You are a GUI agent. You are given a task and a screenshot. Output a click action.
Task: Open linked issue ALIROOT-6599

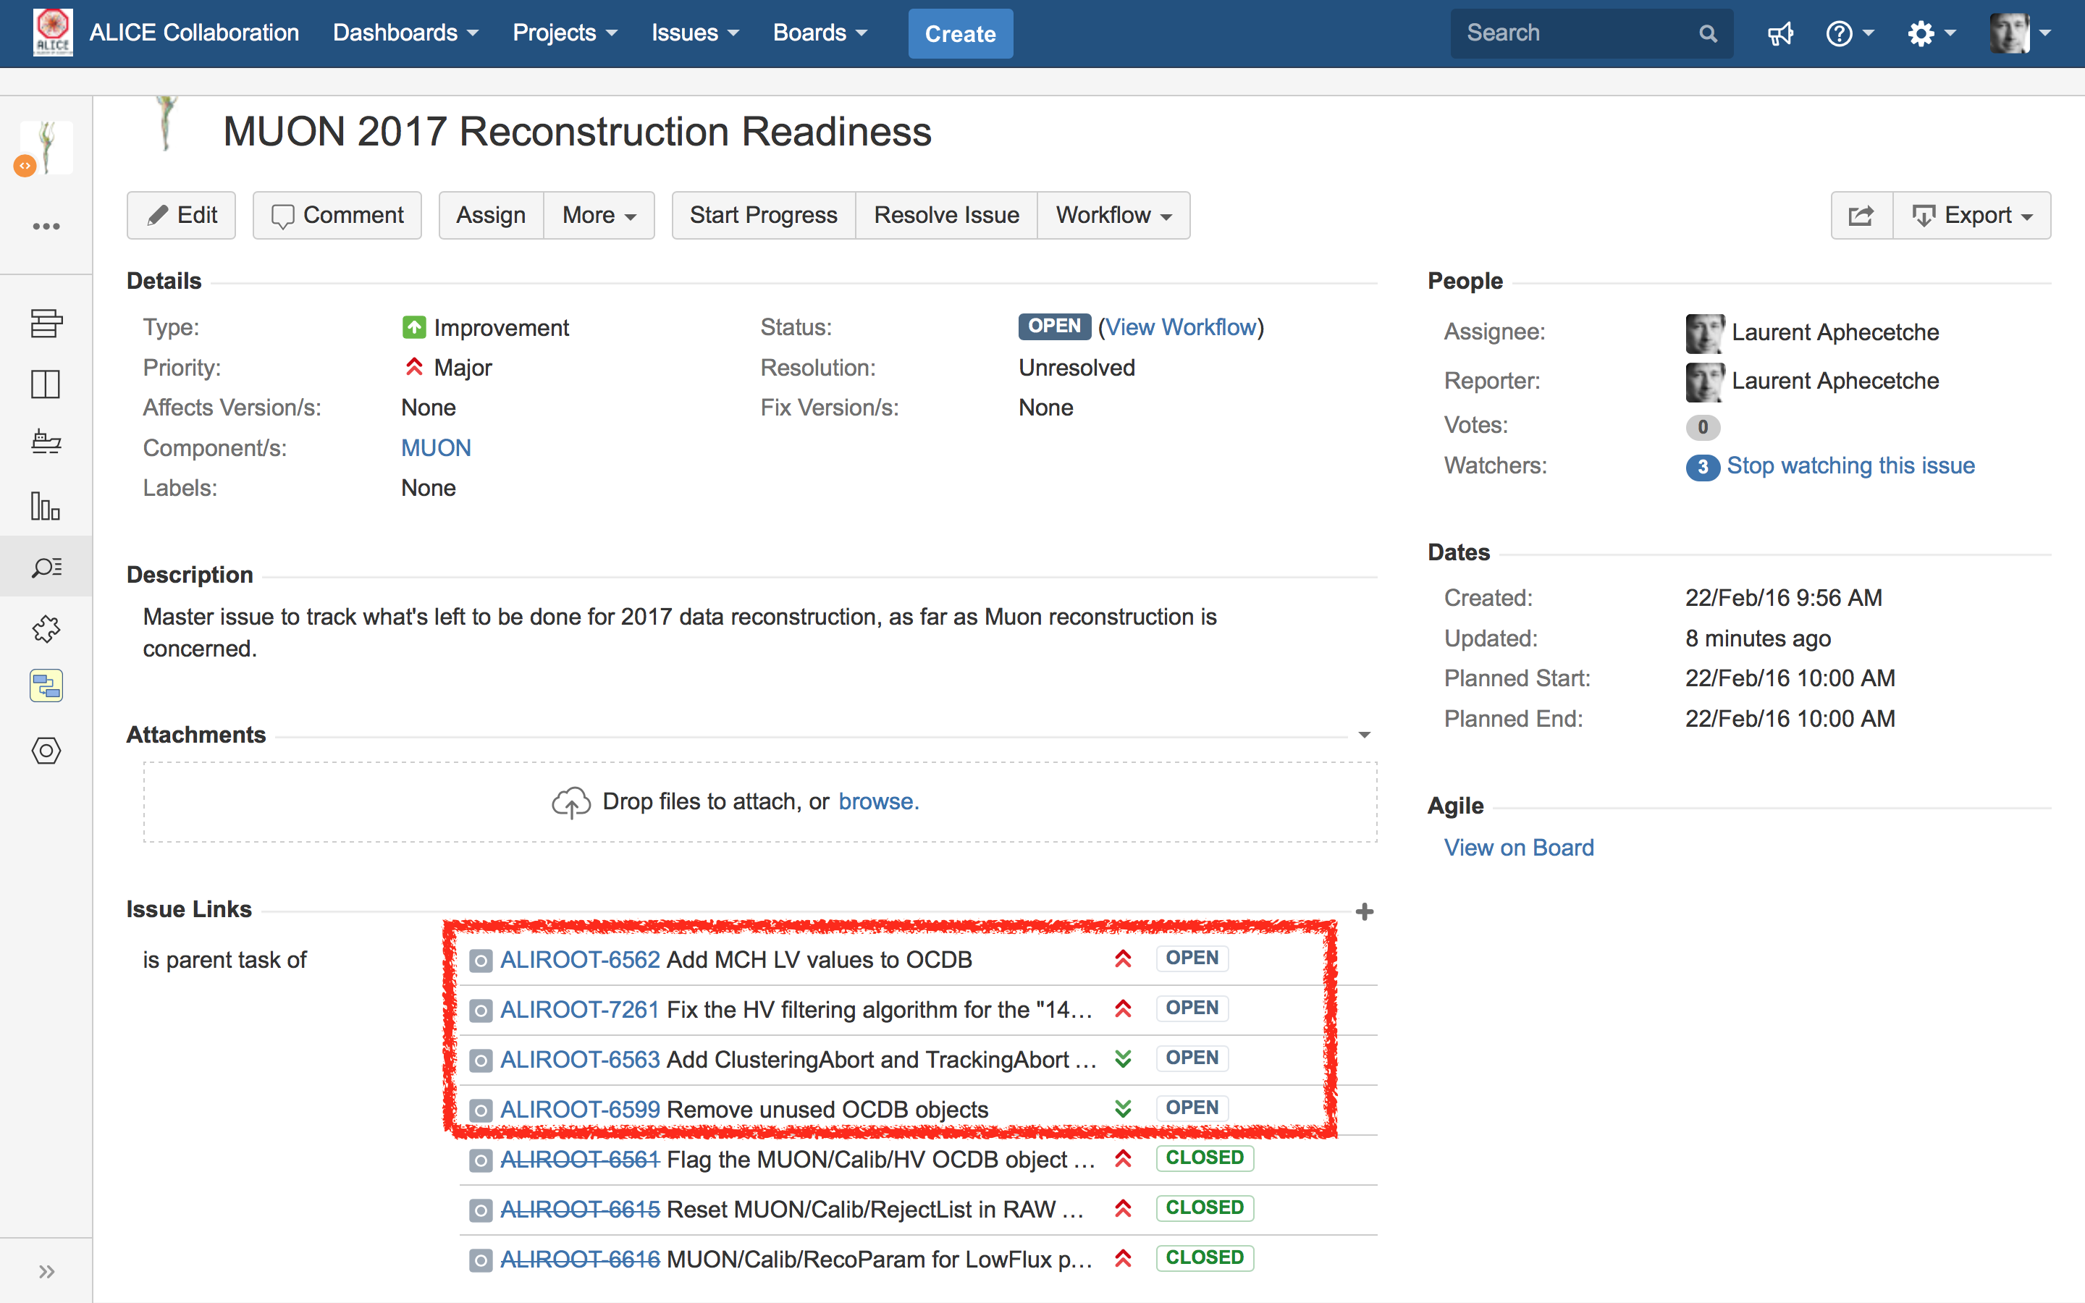[580, 1110]
